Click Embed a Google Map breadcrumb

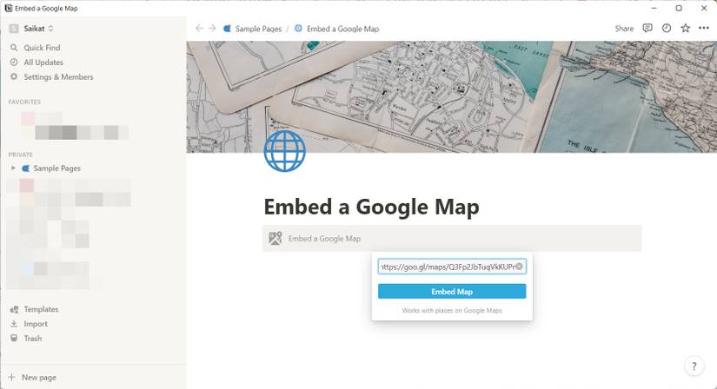pos(342,29)
